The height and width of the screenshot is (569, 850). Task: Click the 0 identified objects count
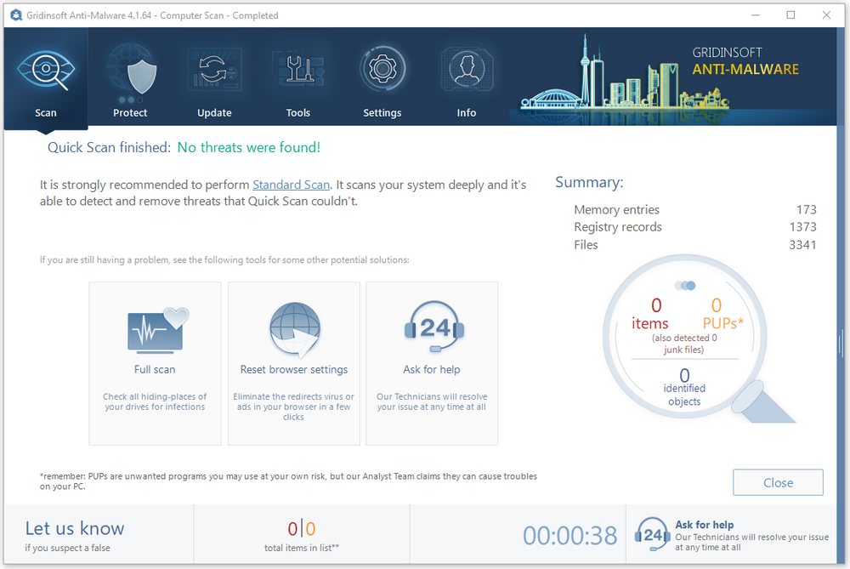[x=684, y=375]
